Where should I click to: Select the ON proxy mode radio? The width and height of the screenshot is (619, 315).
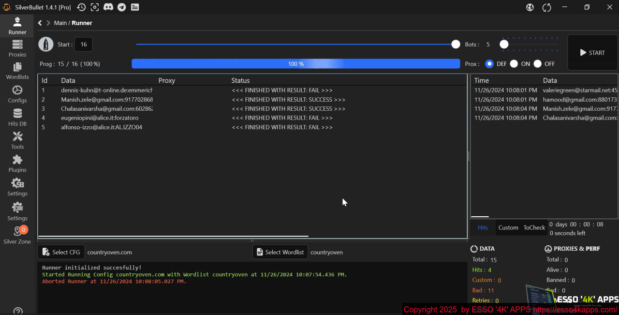(514, 64)
